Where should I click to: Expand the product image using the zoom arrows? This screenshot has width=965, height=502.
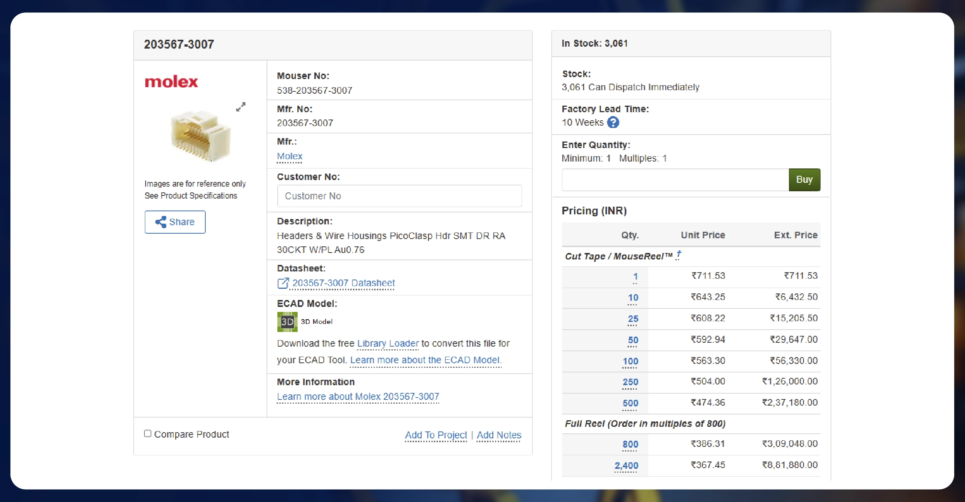[x=240, y=107]
